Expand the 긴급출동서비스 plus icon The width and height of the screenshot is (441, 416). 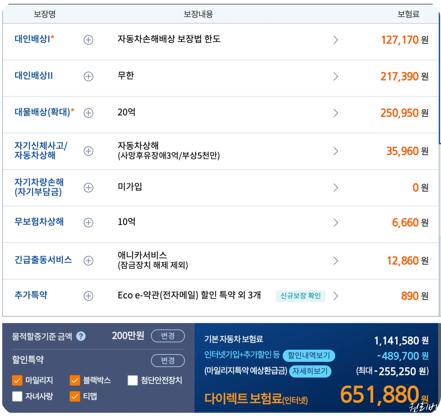coord(88,261)
